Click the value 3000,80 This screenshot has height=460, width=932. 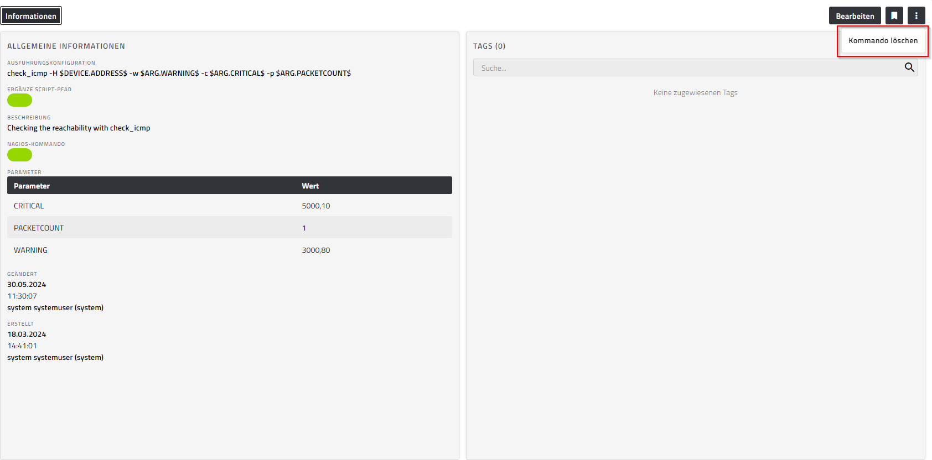click(315, 250)
